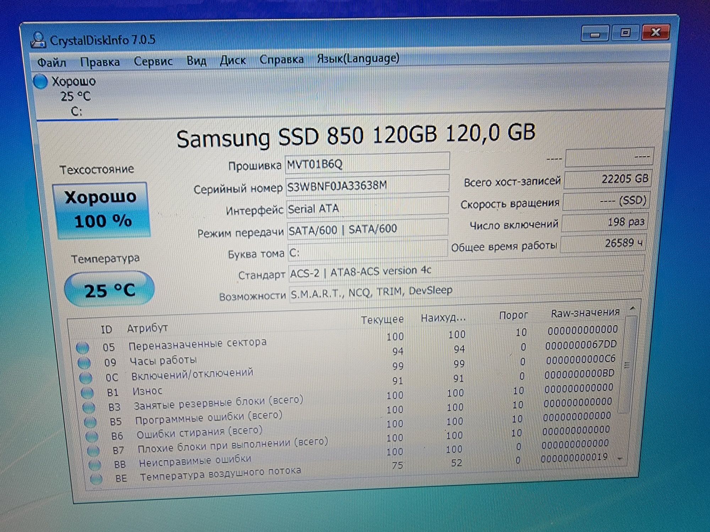Click the 25 °C temperature button

(x=109, y=289)
